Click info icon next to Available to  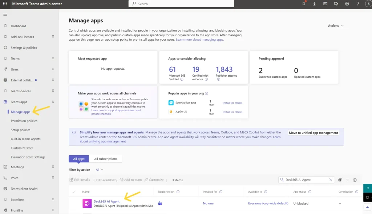tap(266, 192)
